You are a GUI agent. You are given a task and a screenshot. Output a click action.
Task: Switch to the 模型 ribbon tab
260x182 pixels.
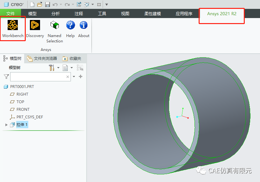[x=32, y=14]
